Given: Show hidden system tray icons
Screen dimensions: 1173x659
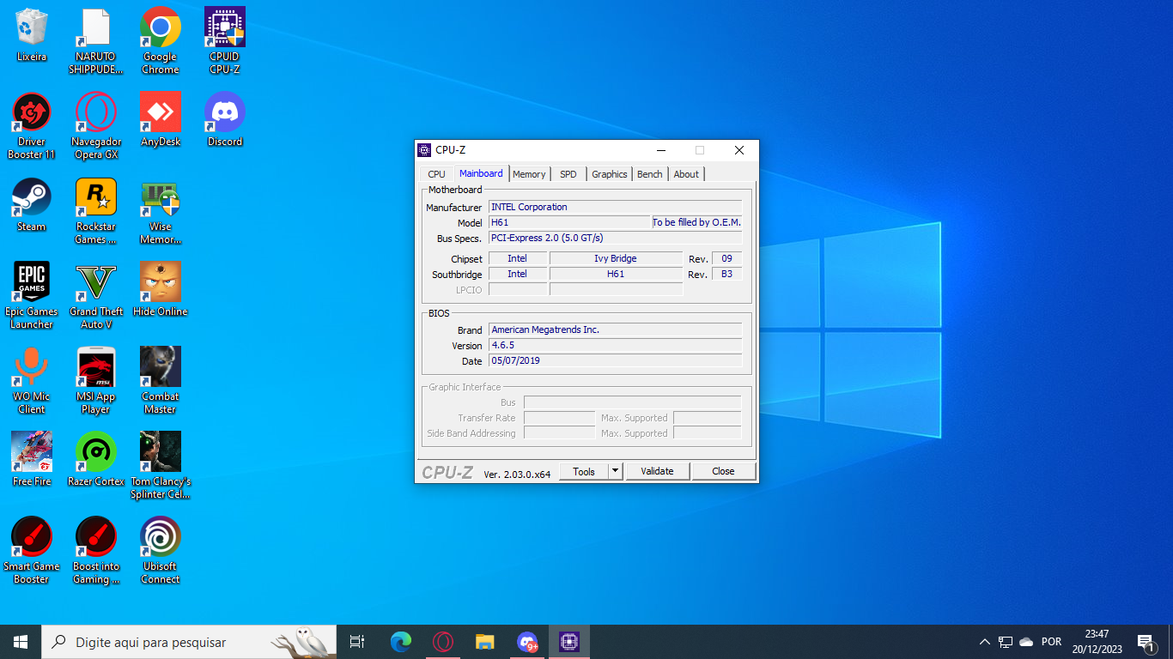Looking at the screenshot, I should point(985,642).
